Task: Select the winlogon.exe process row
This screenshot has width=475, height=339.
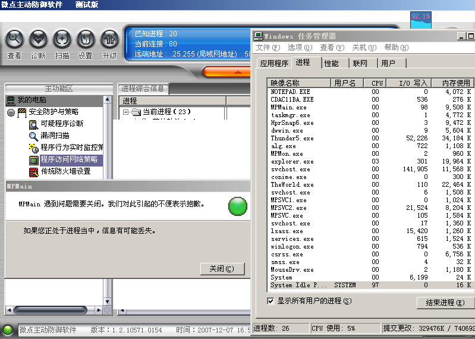Action: click(x=371, y=247)
